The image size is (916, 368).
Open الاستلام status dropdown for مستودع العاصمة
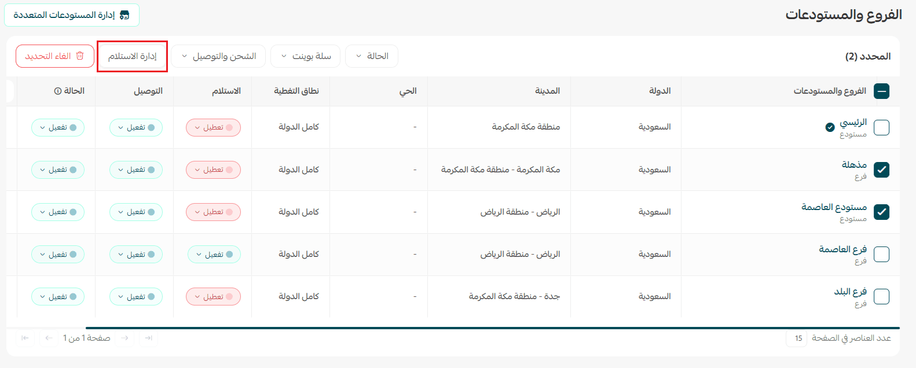(x=213, y=212)
